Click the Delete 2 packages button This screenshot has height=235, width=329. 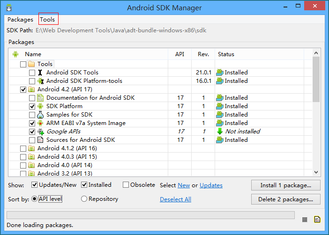click(x=286, y=199)
